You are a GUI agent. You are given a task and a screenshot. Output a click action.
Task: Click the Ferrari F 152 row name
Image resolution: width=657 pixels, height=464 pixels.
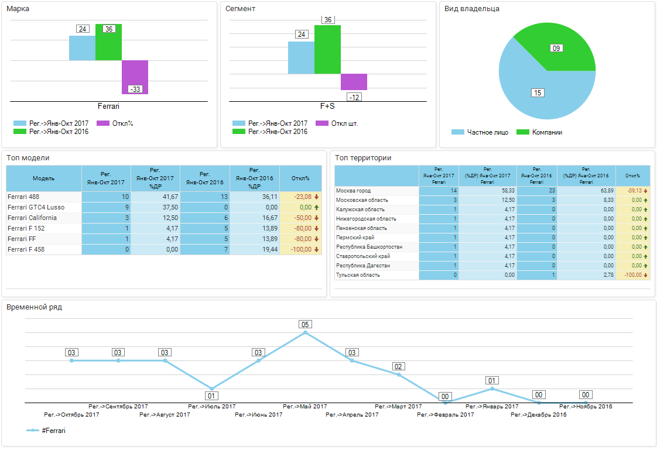26,228
